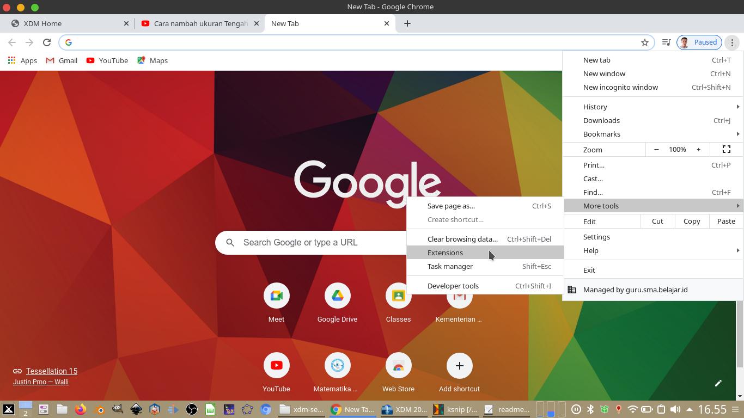Expand the History submenu
The image size is (744, 418).
tap(653, 107)
